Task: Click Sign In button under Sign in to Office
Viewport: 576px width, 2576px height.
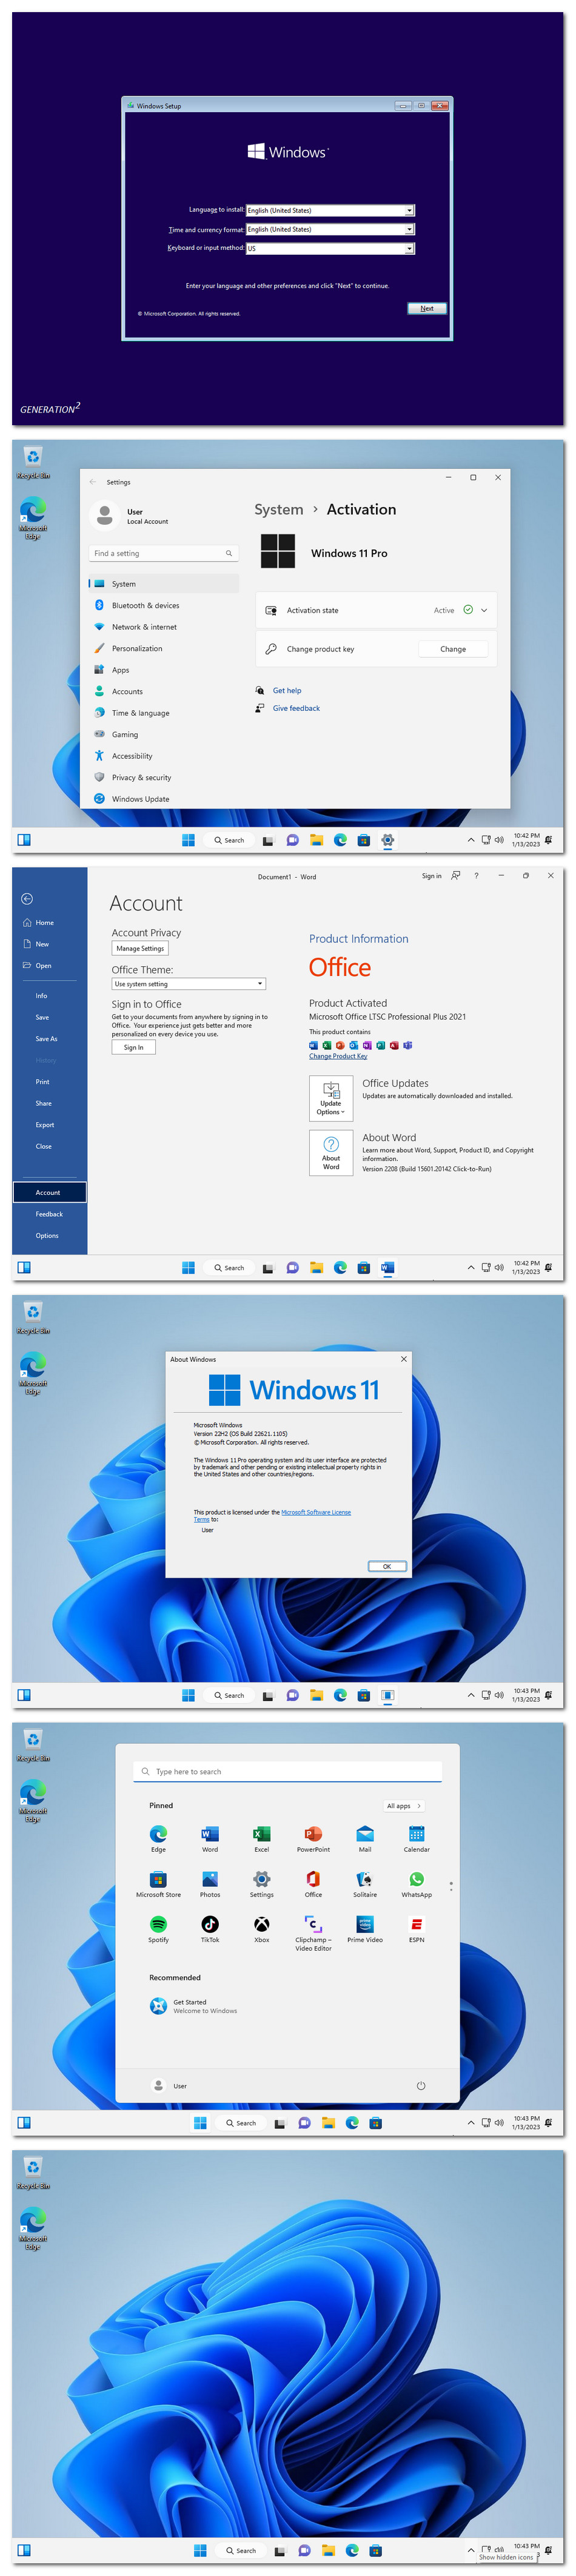Action: click(x=133, y=1047)
